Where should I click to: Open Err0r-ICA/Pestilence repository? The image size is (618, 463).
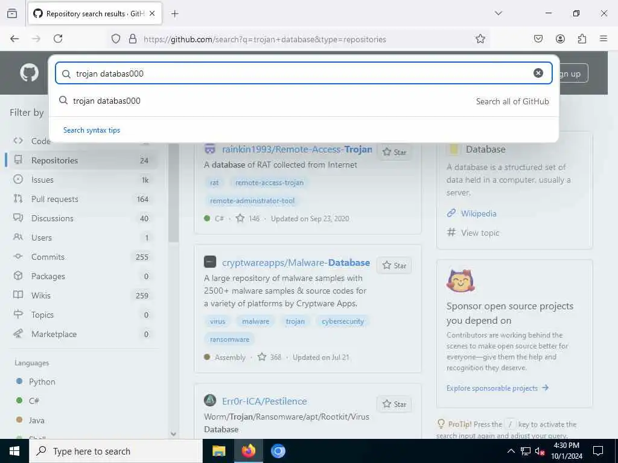[264, 401]
